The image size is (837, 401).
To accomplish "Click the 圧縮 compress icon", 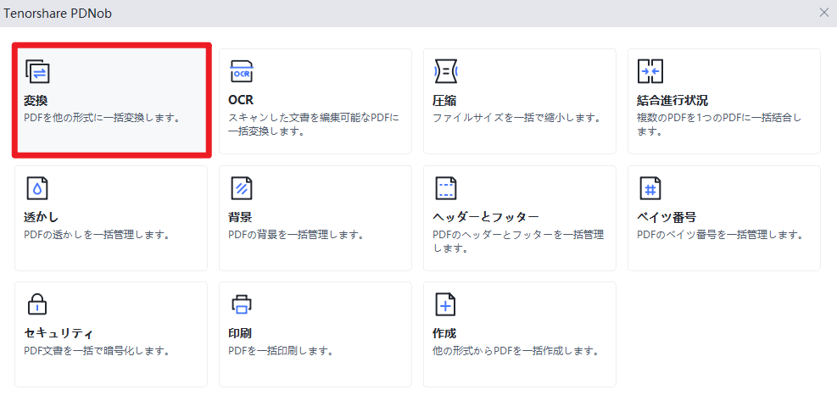I will (x=446, y=71).
